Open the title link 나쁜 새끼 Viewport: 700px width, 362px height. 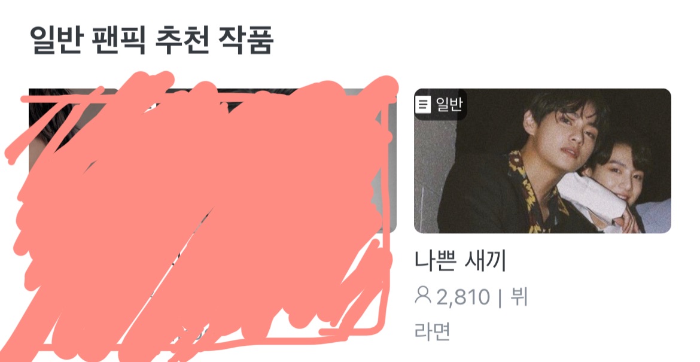click(460, 261)
